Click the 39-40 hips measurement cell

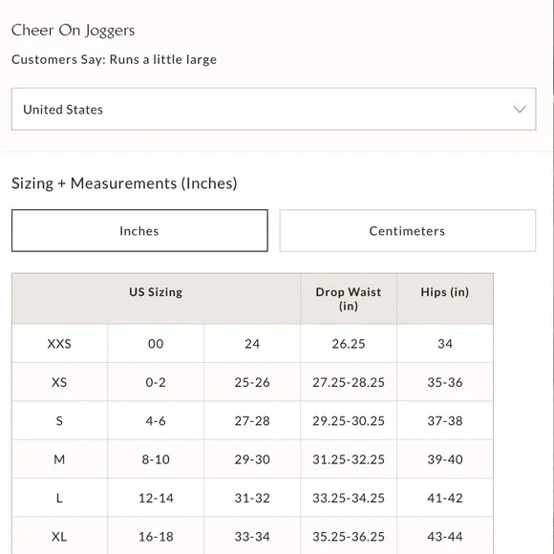point(445,458)
